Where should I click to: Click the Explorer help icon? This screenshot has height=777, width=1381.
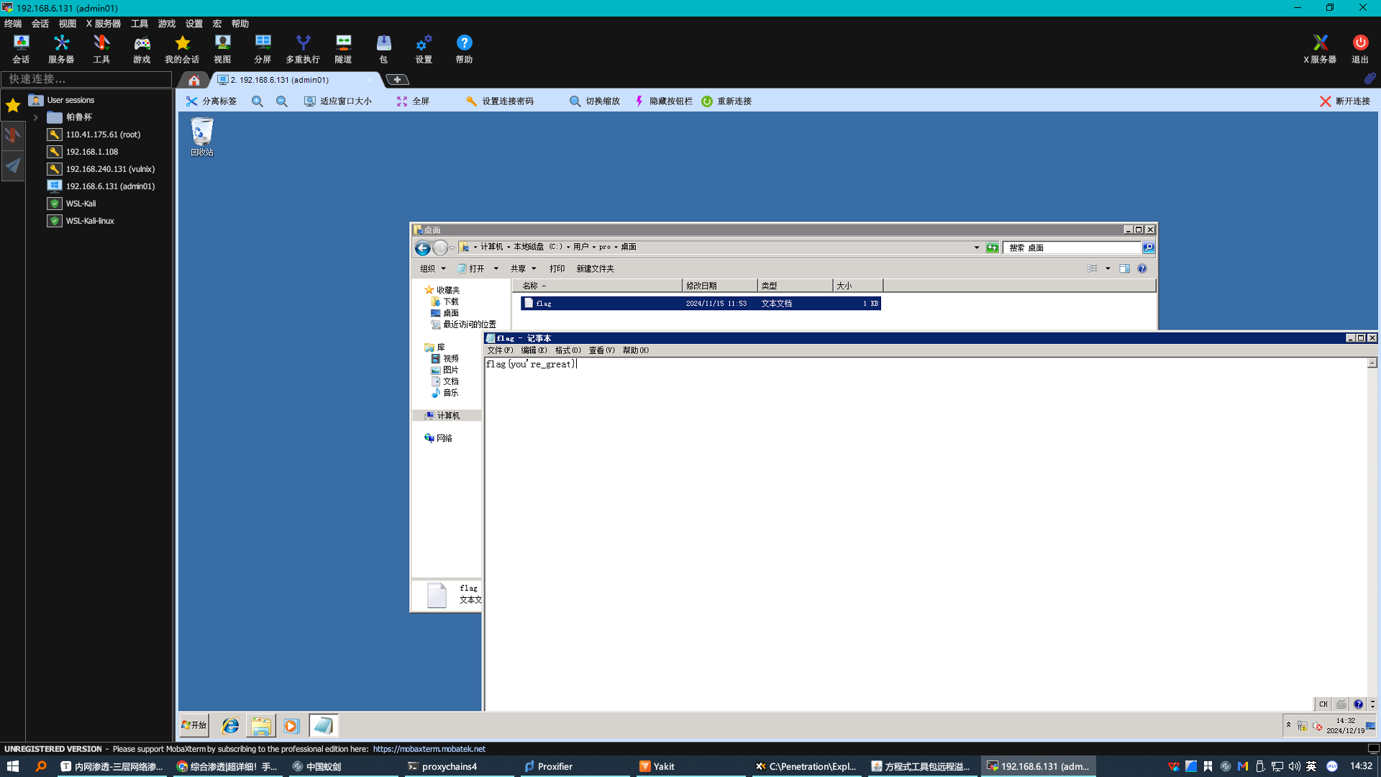pos(1141,268)
